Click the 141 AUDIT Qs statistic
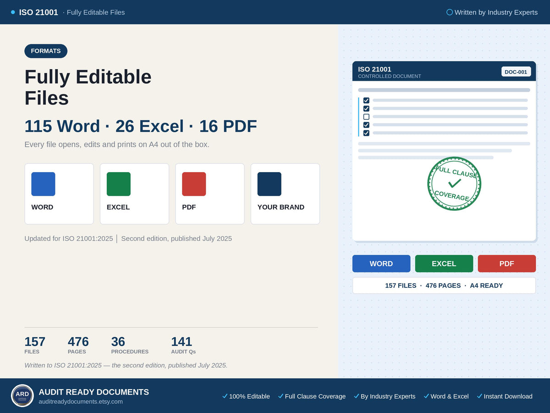Image resolution: width=550 pixels, height=413 pixels. coord(183,345)
